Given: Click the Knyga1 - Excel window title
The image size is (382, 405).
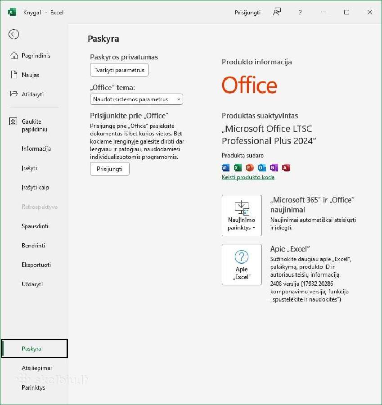Looking at the screenshot, I should pyautogui.click(x=43, y=13).
